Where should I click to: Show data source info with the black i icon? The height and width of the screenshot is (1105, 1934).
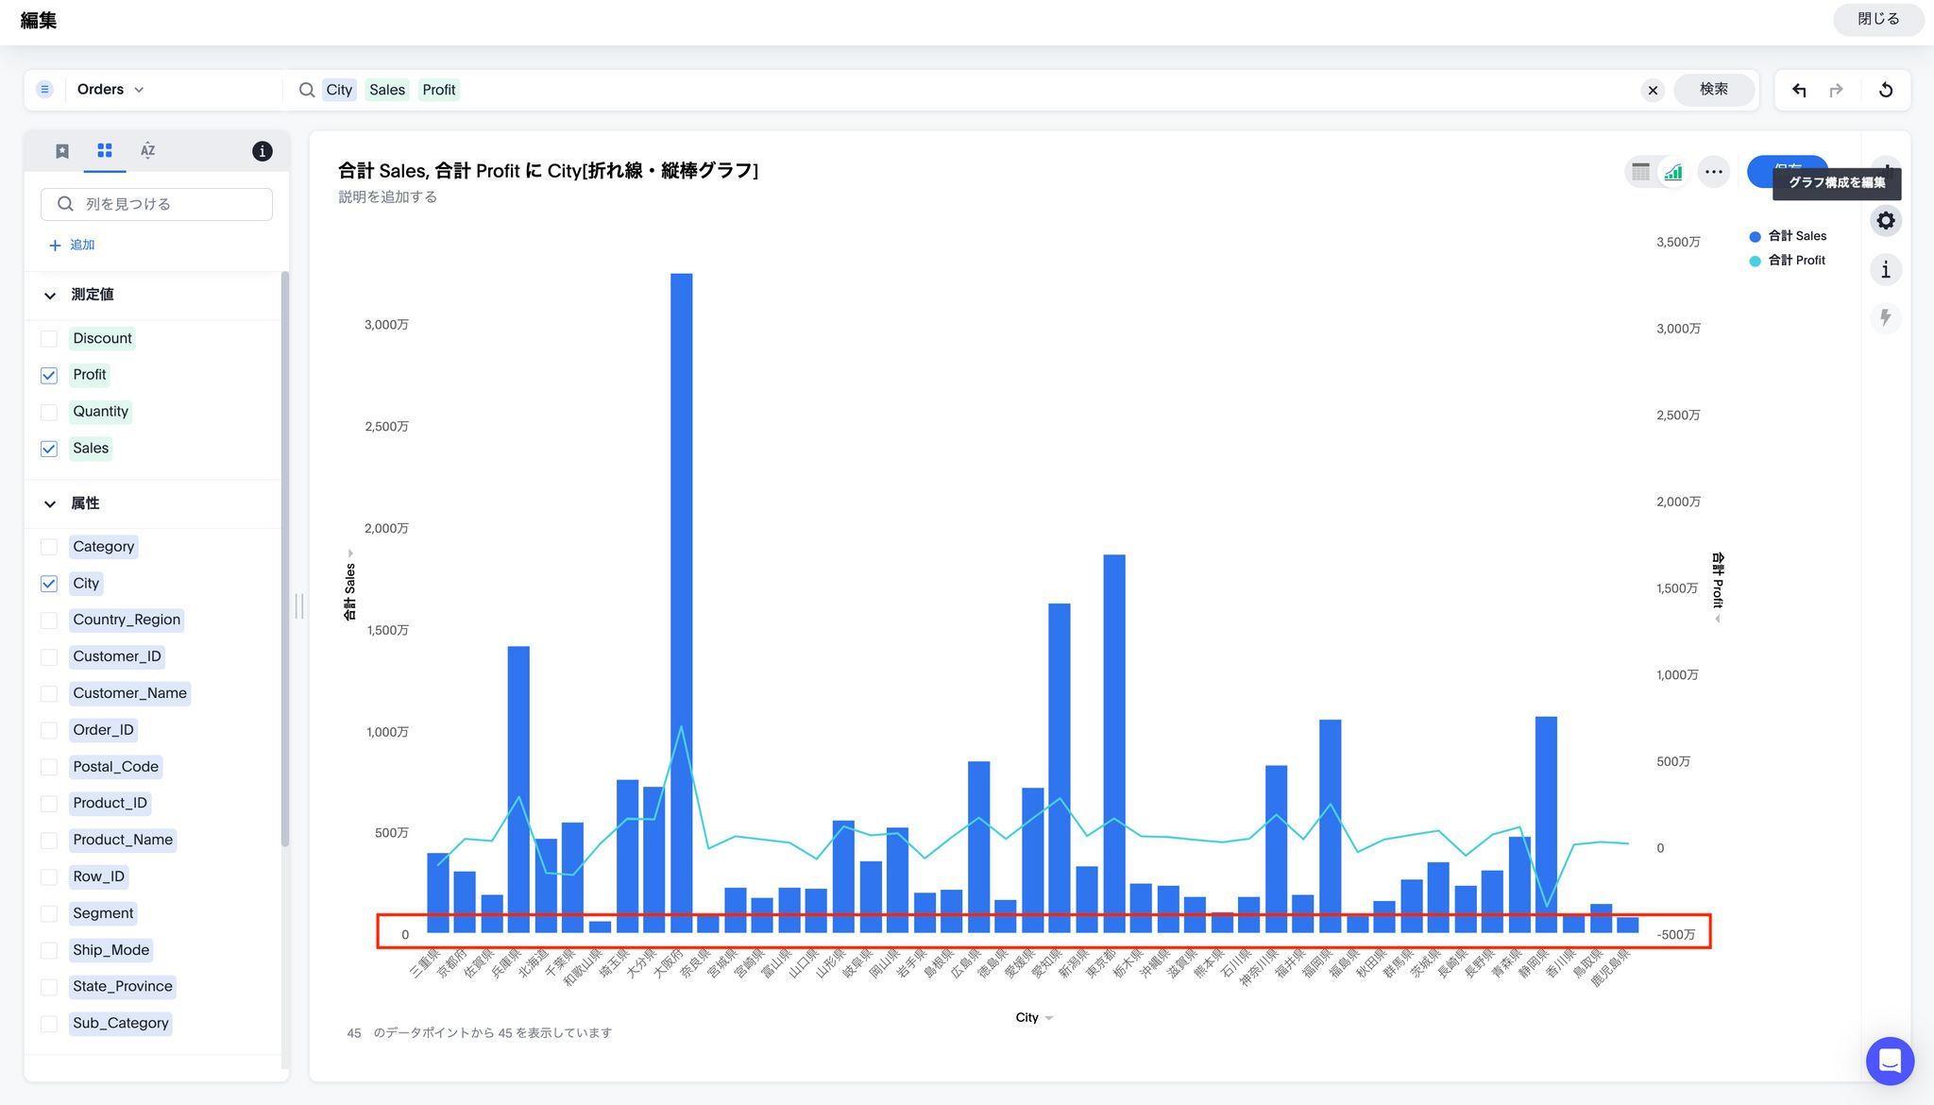click(x=263, y=151)
